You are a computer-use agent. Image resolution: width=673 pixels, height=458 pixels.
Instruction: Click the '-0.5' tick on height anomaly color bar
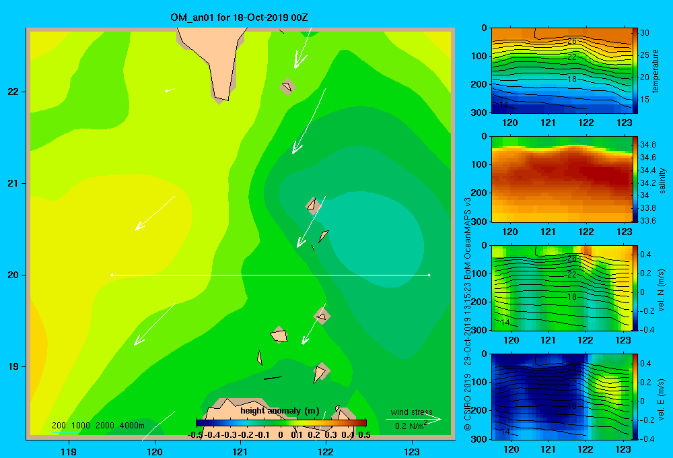(196, 435)
